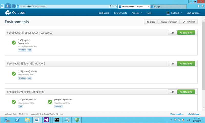
Task: Click green health check for Deimos
Action: click(50, 102)
